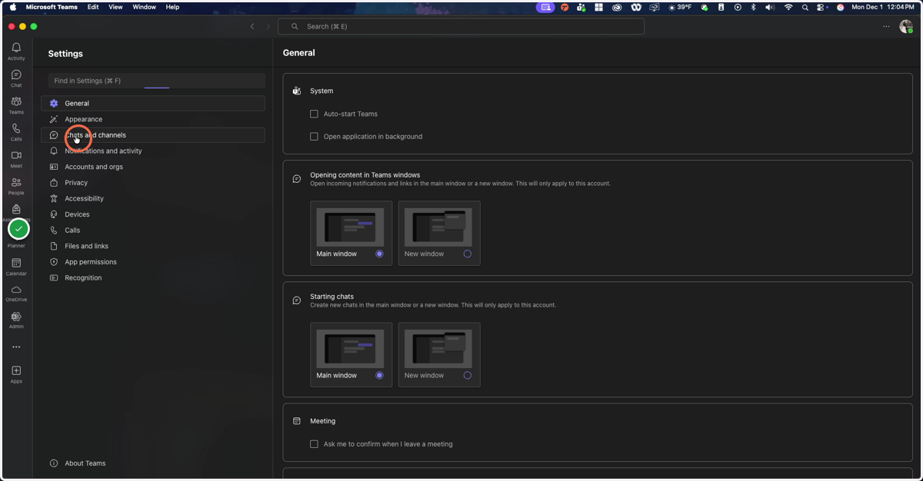Go back using the left arrow
Image resolution: width=923 pixels, height=481 pixels.
coord(252,26)
